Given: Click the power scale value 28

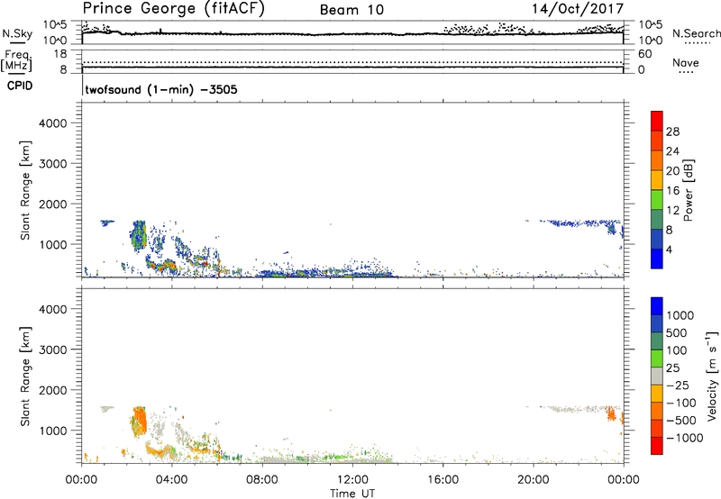Looking at the screenshot, I should point(672,132).
